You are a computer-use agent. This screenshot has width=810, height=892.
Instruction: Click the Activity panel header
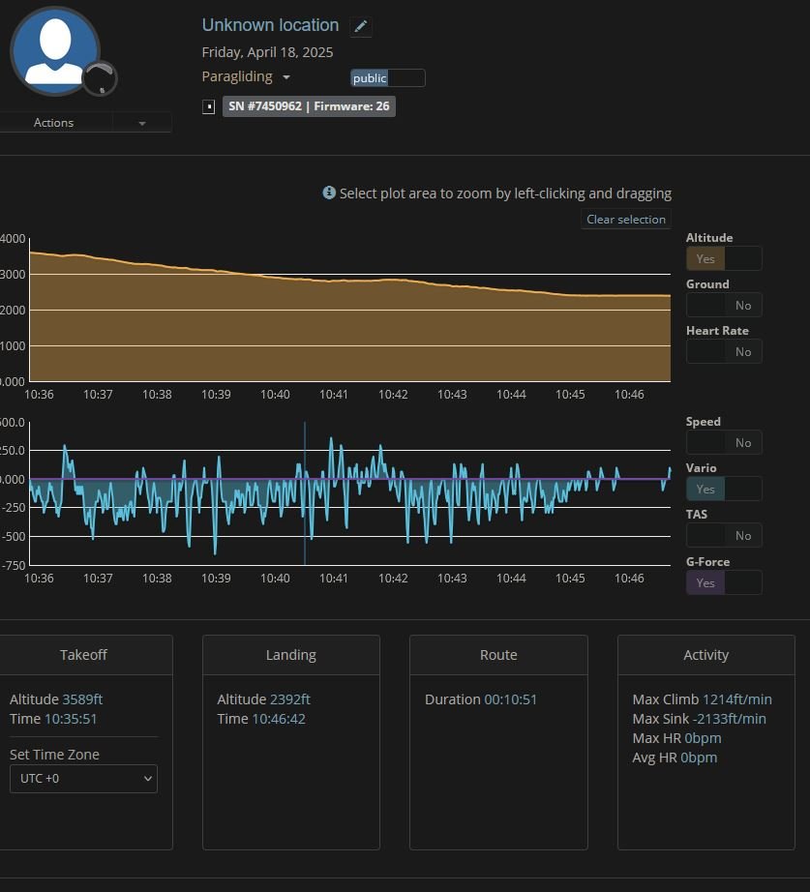(705, 655)
